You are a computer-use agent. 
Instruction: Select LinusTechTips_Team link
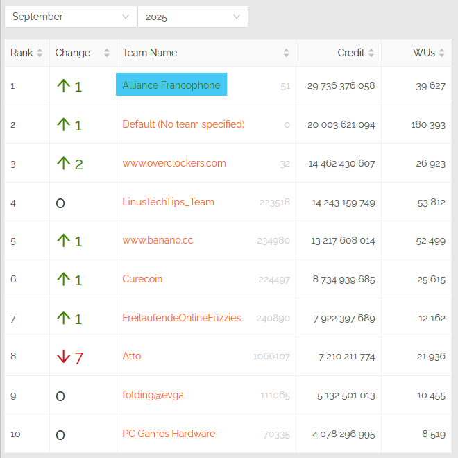[168, 202]
